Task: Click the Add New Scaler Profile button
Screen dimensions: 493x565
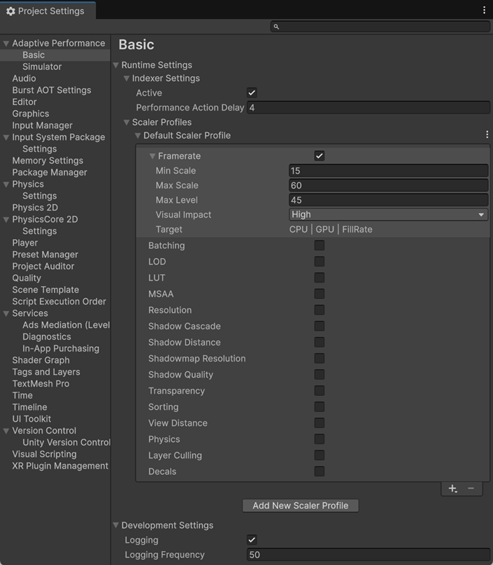Action: (x=300, y=506)
